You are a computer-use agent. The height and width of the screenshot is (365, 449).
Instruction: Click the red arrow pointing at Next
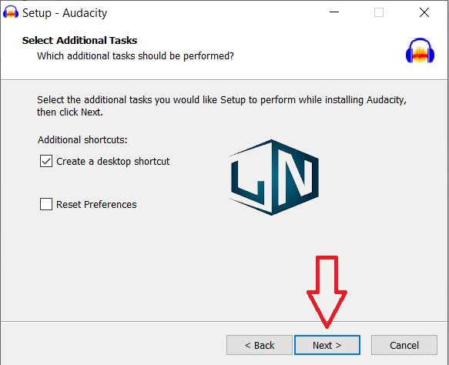[x=327, y=292]
